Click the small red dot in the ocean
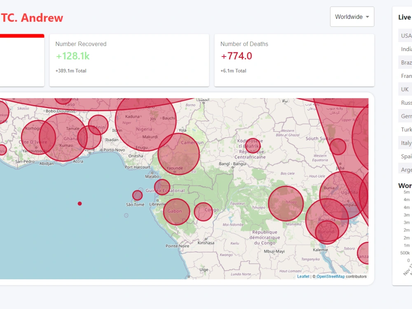 click(80, 204)
